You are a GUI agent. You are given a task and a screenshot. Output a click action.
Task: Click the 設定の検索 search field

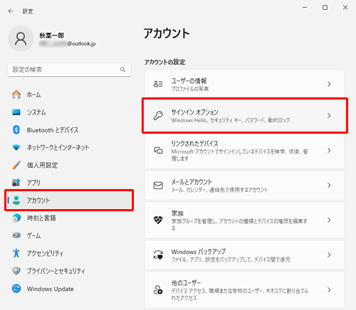click(69, 70)
